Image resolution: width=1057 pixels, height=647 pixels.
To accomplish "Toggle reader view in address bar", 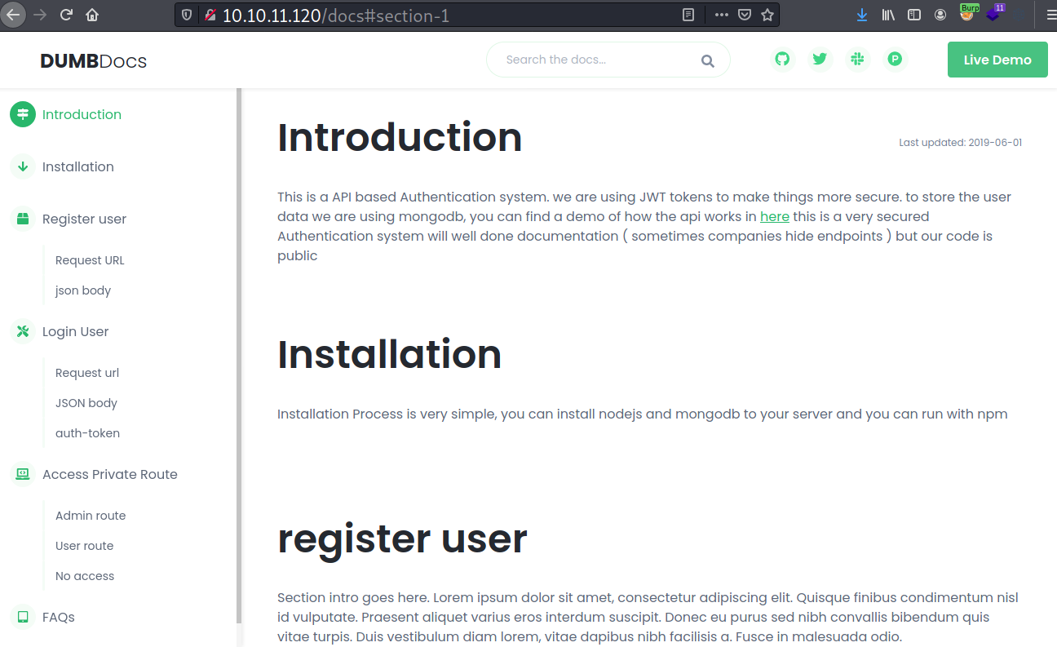I will click(689, 15).
